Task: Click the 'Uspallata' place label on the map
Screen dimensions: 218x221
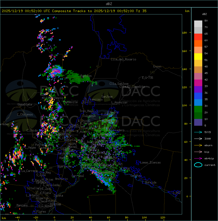Action: pos(25,104)
